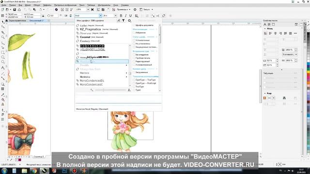Check the 'Без внедрения' checkbox

[134, 55]
